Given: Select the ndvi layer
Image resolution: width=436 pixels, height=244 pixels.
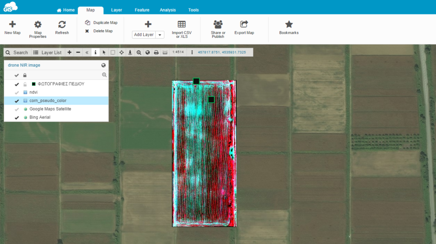Looking at the screenshot, I should point(33,92).
